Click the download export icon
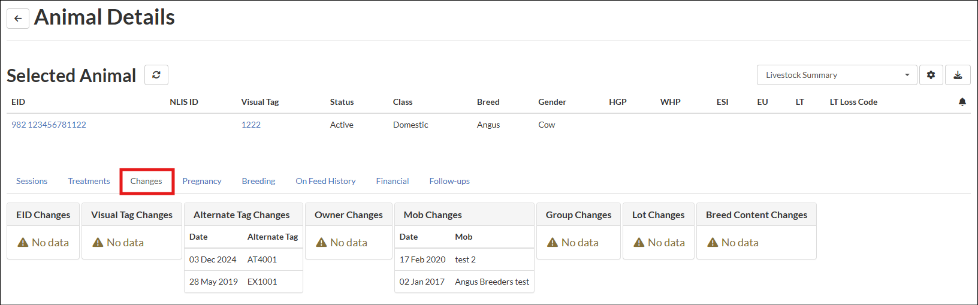The height and width of the screenshot is (305, 978). (x=958, y=75)
